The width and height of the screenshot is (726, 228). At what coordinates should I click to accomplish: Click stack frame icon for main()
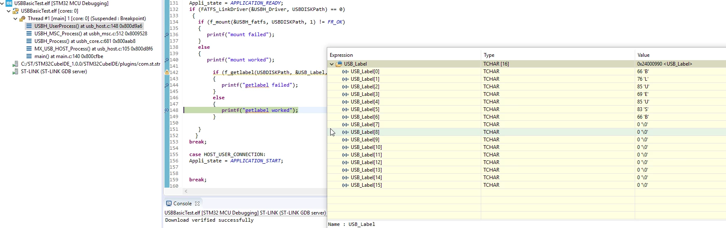29,56
